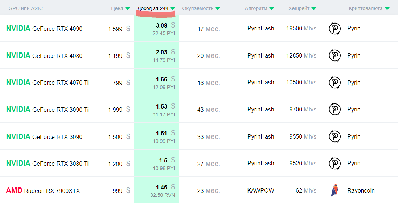This screenshot has width=398, height=203.
Task: Click the 10500 Mh/s hashrate cell
Action: 301,83
